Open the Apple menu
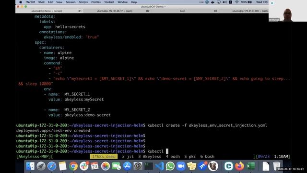 (20, 2)
